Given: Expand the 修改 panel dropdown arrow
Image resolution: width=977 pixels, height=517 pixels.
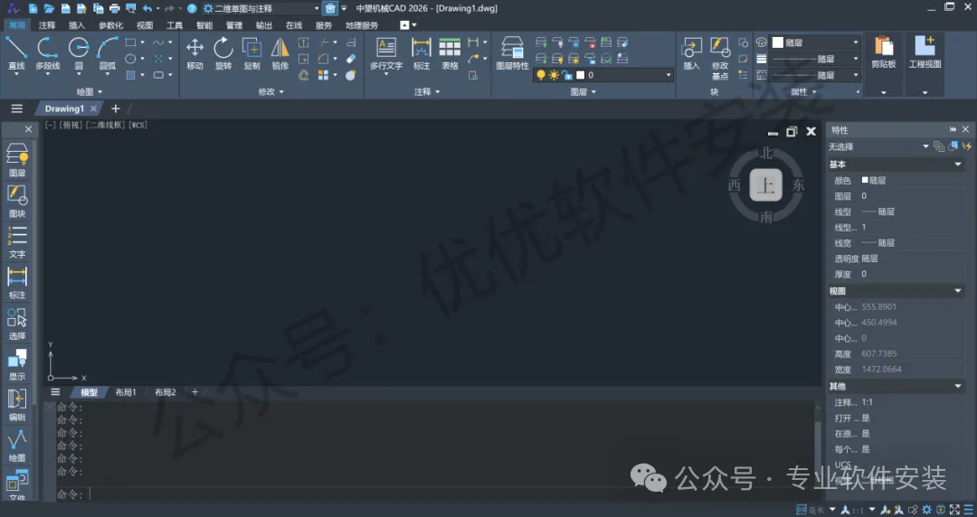Looking at the screenshot, I should point(281,91).
